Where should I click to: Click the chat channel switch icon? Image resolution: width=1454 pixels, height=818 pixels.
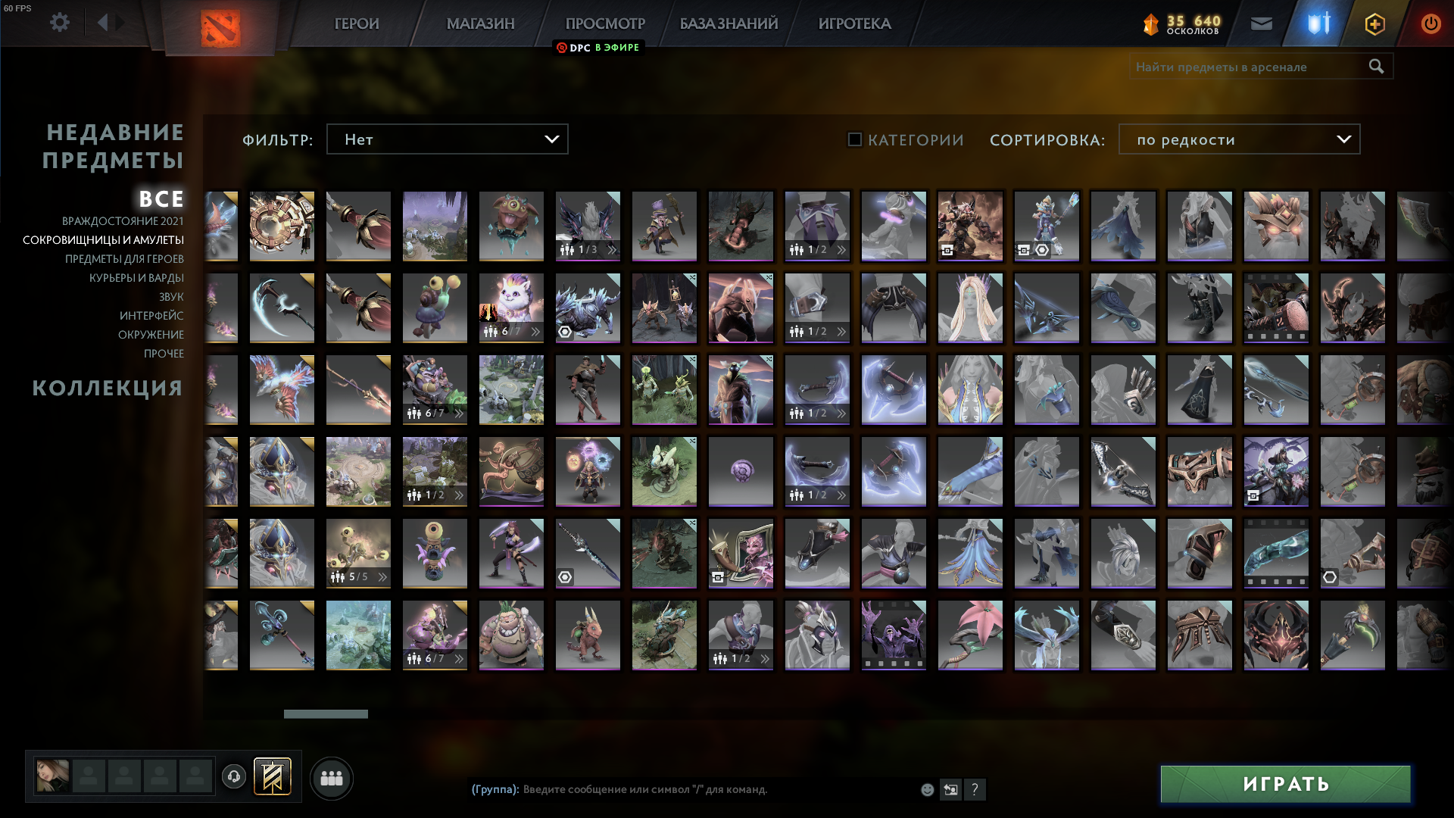(x=950, y=789)
